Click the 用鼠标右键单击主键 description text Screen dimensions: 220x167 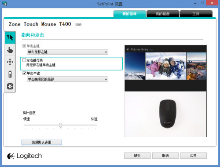pyautogui.click(x=41, y=65)
